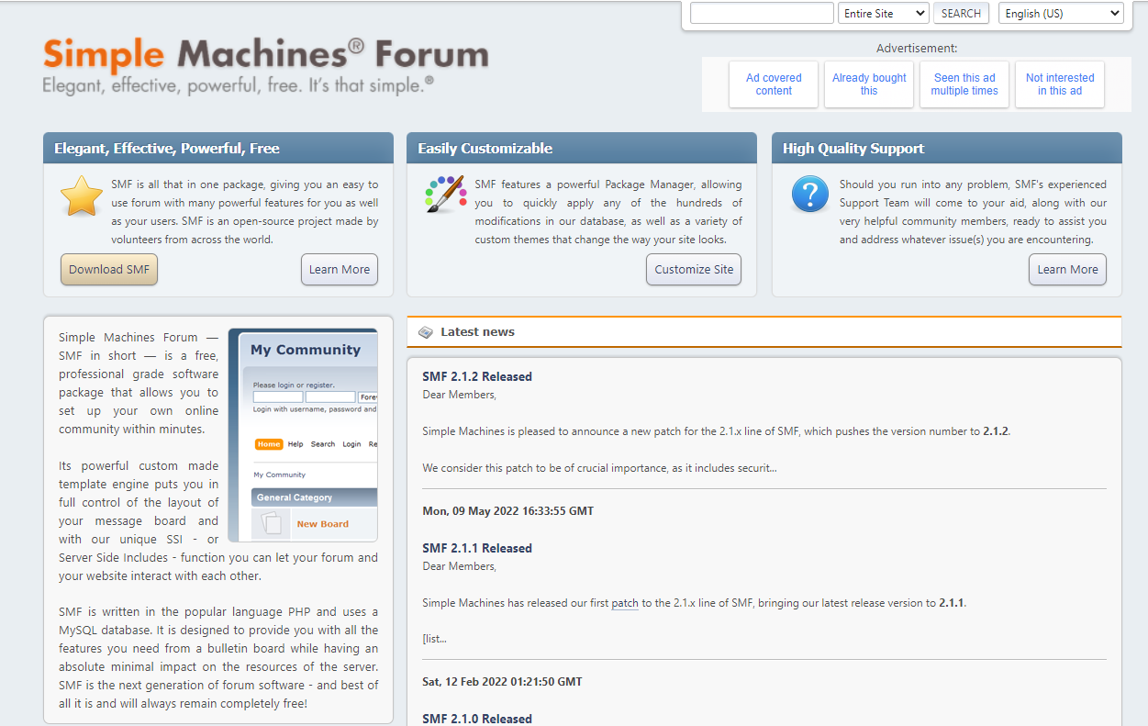Click the Latest news chat icon
Screen dimensions: 1148x726
426,332
